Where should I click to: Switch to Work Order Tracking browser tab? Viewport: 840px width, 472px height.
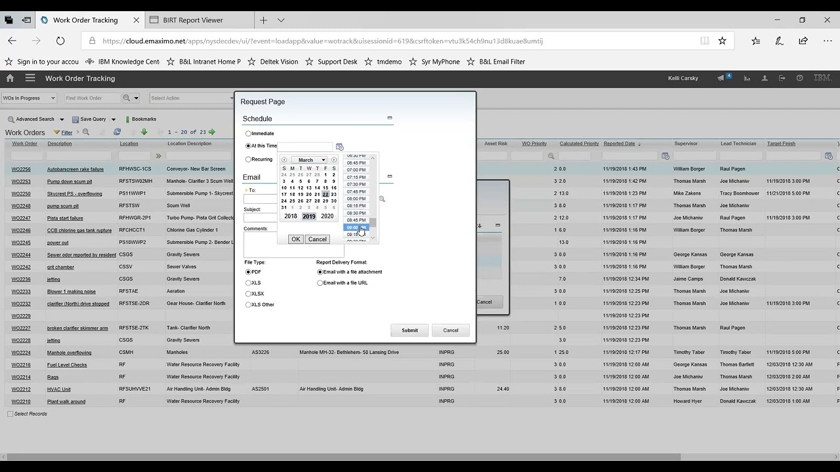86,20
